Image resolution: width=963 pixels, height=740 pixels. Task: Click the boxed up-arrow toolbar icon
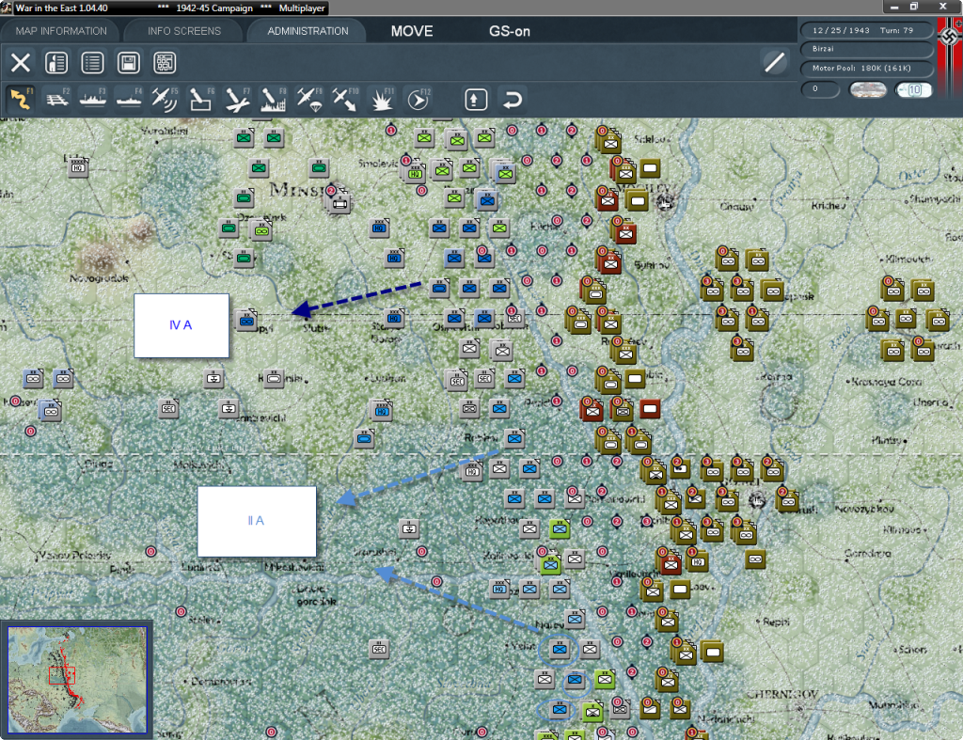tap(476, 100)
